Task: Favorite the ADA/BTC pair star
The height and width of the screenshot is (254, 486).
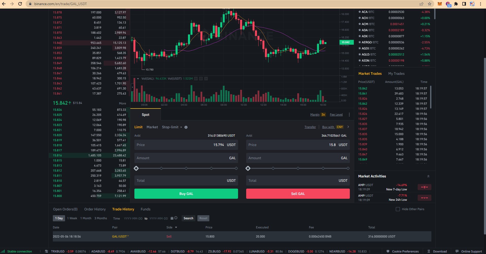Action: point(359,30)
